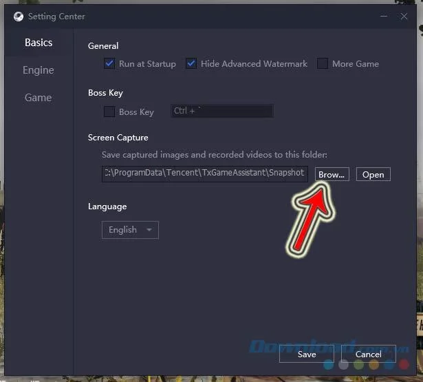
Task: Click the Boss Key shortcut field
Action: pos(221,111)
